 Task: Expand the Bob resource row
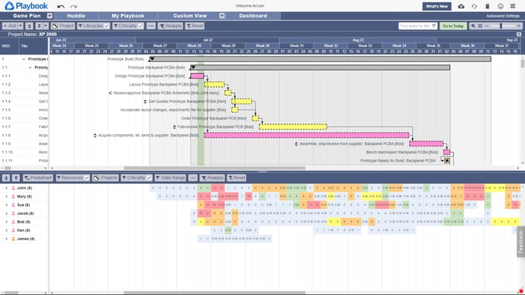click(x=6, y=222)
